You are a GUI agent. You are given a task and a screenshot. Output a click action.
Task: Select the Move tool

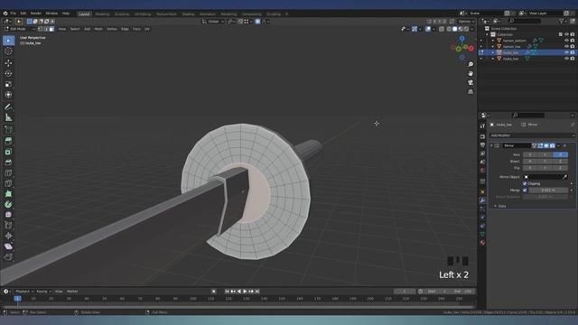tap(8, 63)
